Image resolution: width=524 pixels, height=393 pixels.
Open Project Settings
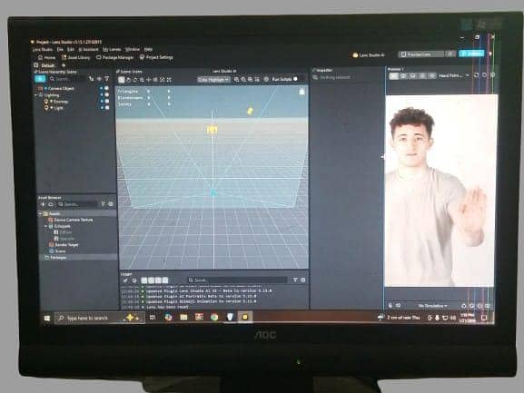[156, 57]
